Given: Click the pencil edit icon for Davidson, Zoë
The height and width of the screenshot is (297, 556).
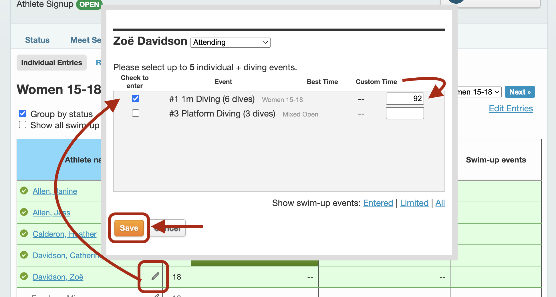Looking at the screenshot, I should [x=155, y=276].
